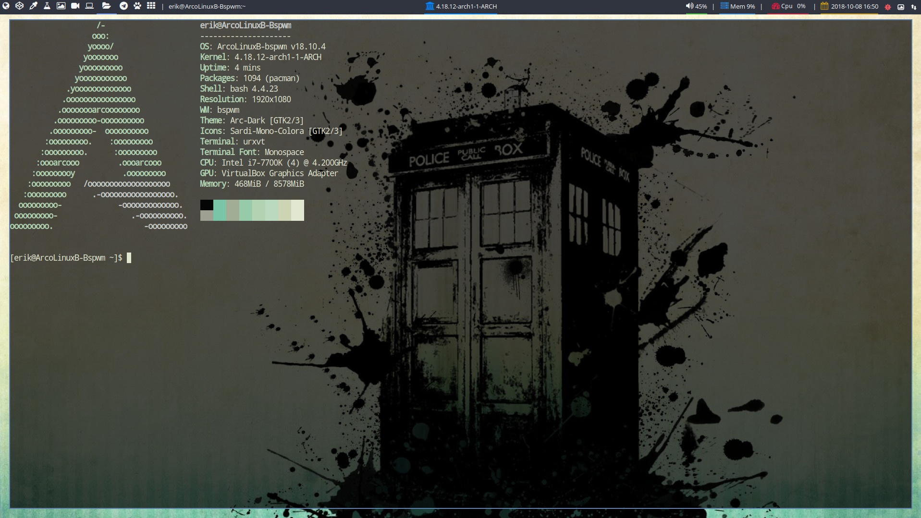921x518 pixels.
Task: Select the video camera workspace icon
Action: [75, 6]
